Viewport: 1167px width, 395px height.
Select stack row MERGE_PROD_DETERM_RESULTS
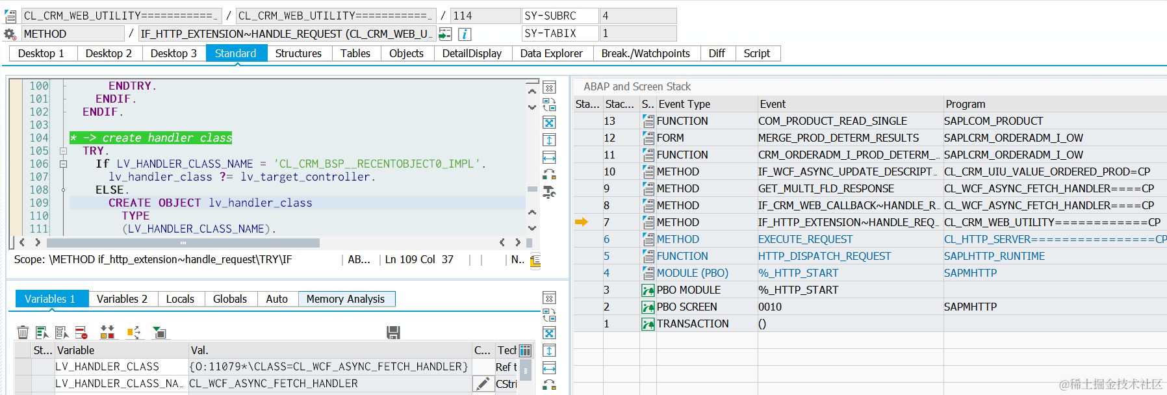(870, 138)
